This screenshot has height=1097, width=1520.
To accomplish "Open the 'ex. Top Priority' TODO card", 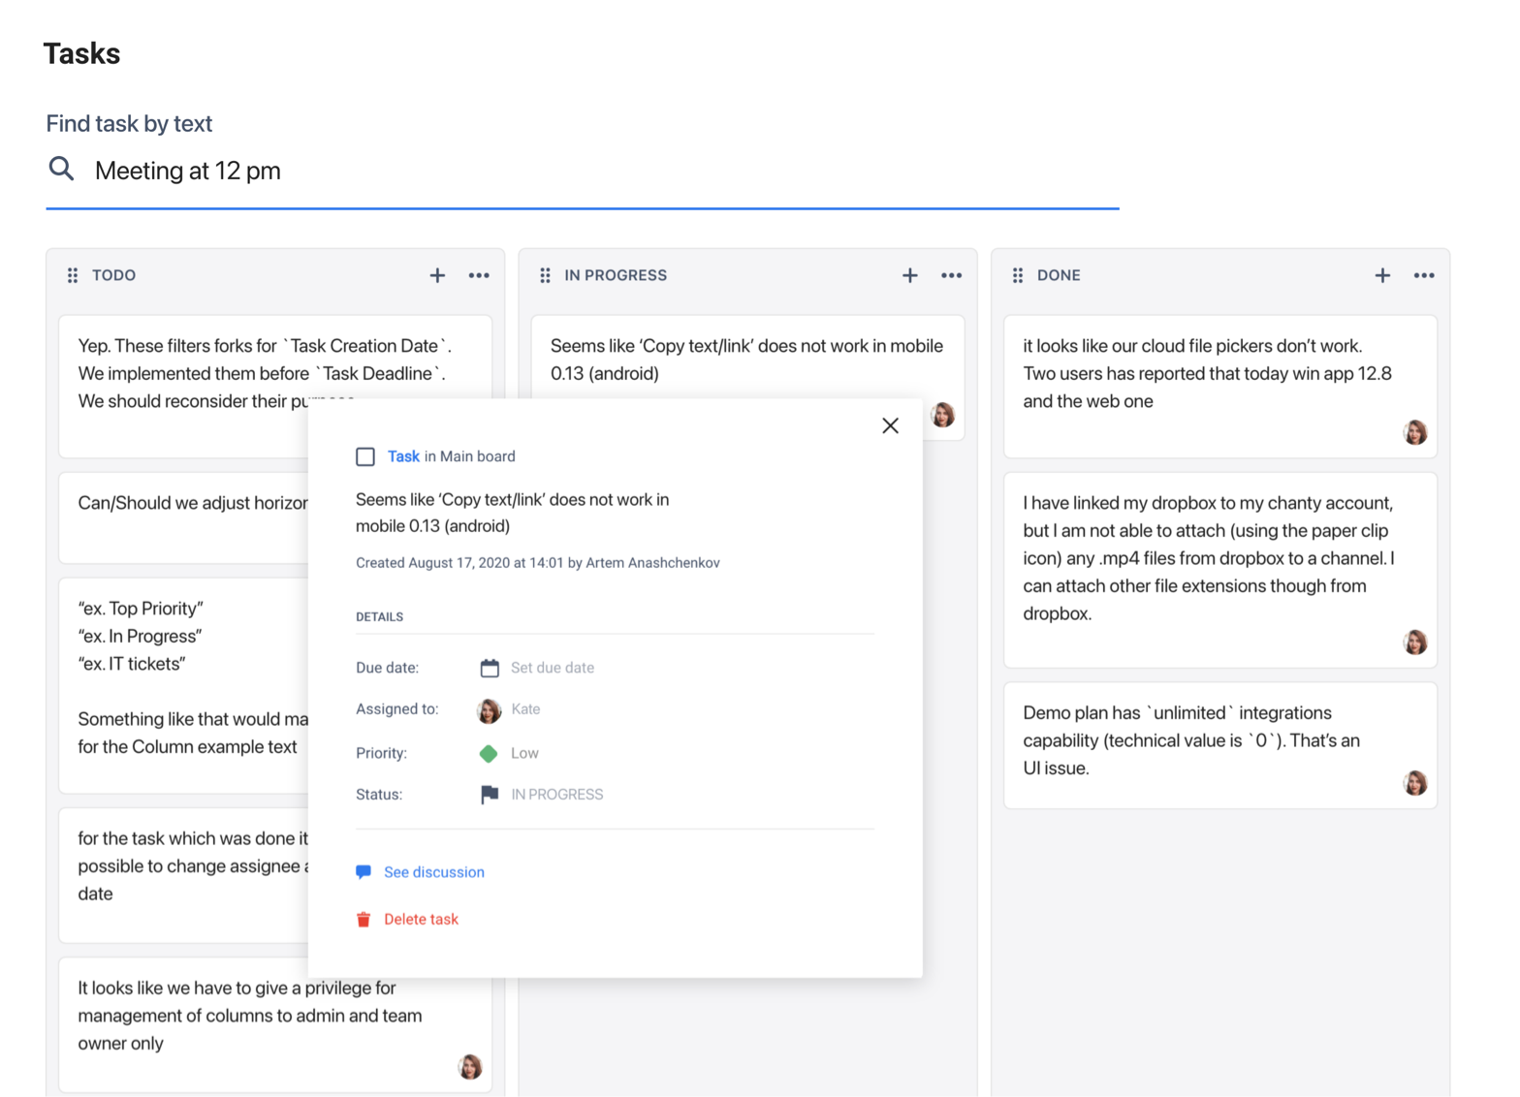I will [184, 685].
